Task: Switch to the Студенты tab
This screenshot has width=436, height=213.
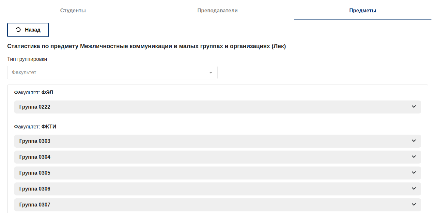Action: 73,11
